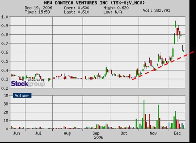Click the year label '2006' below axis
This screenshot has width=196, height=143.
[x=99, y=137]
